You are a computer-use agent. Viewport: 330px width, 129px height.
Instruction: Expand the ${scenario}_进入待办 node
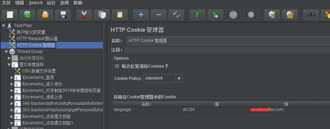point(12,84)
